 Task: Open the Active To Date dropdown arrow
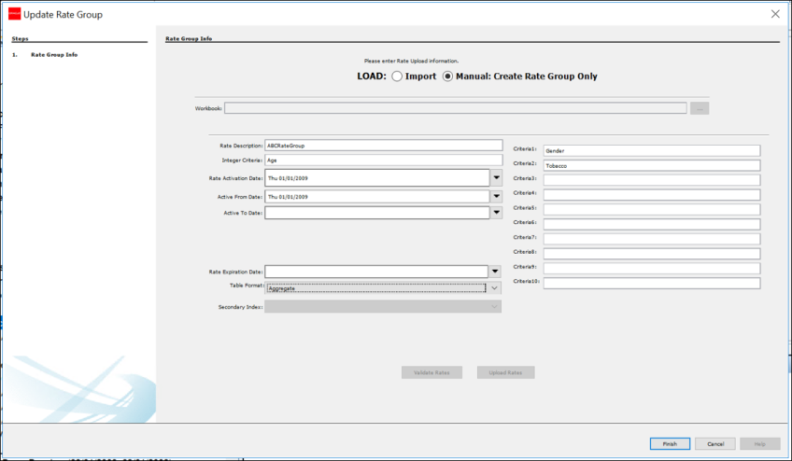coord(497,213)
